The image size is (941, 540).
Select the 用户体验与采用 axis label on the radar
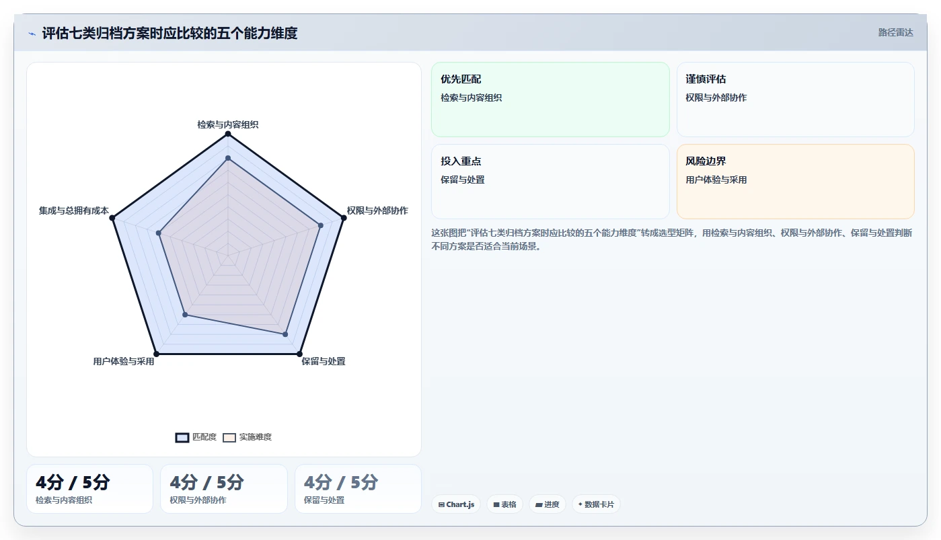pyautogui.click(x=124, y=361)
